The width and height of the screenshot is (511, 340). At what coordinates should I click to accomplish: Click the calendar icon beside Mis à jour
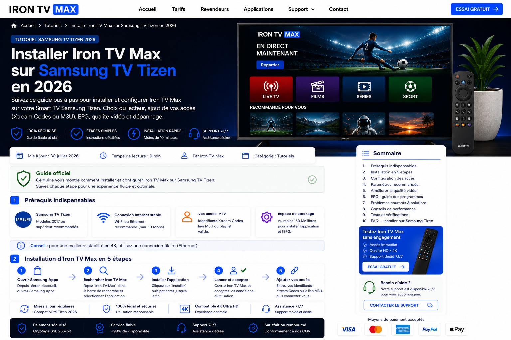(x=20, y=156)
